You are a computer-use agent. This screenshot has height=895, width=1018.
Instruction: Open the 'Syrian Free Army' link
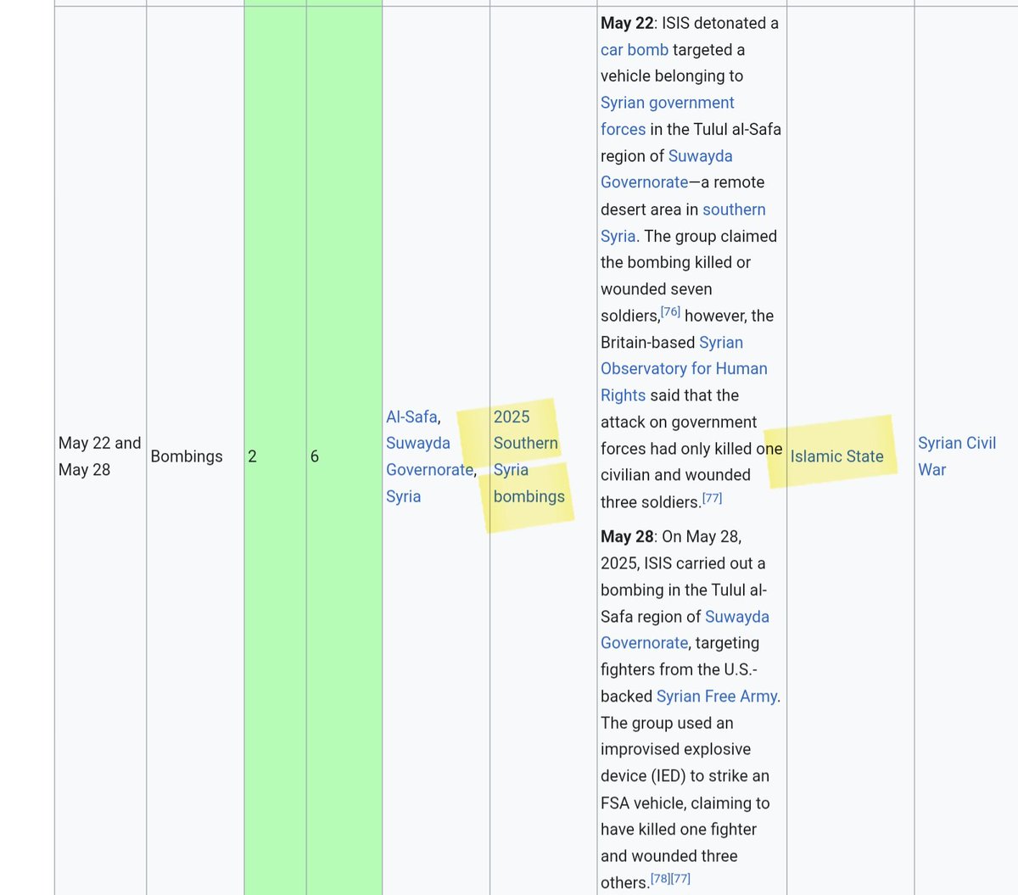tap(717, 696)
